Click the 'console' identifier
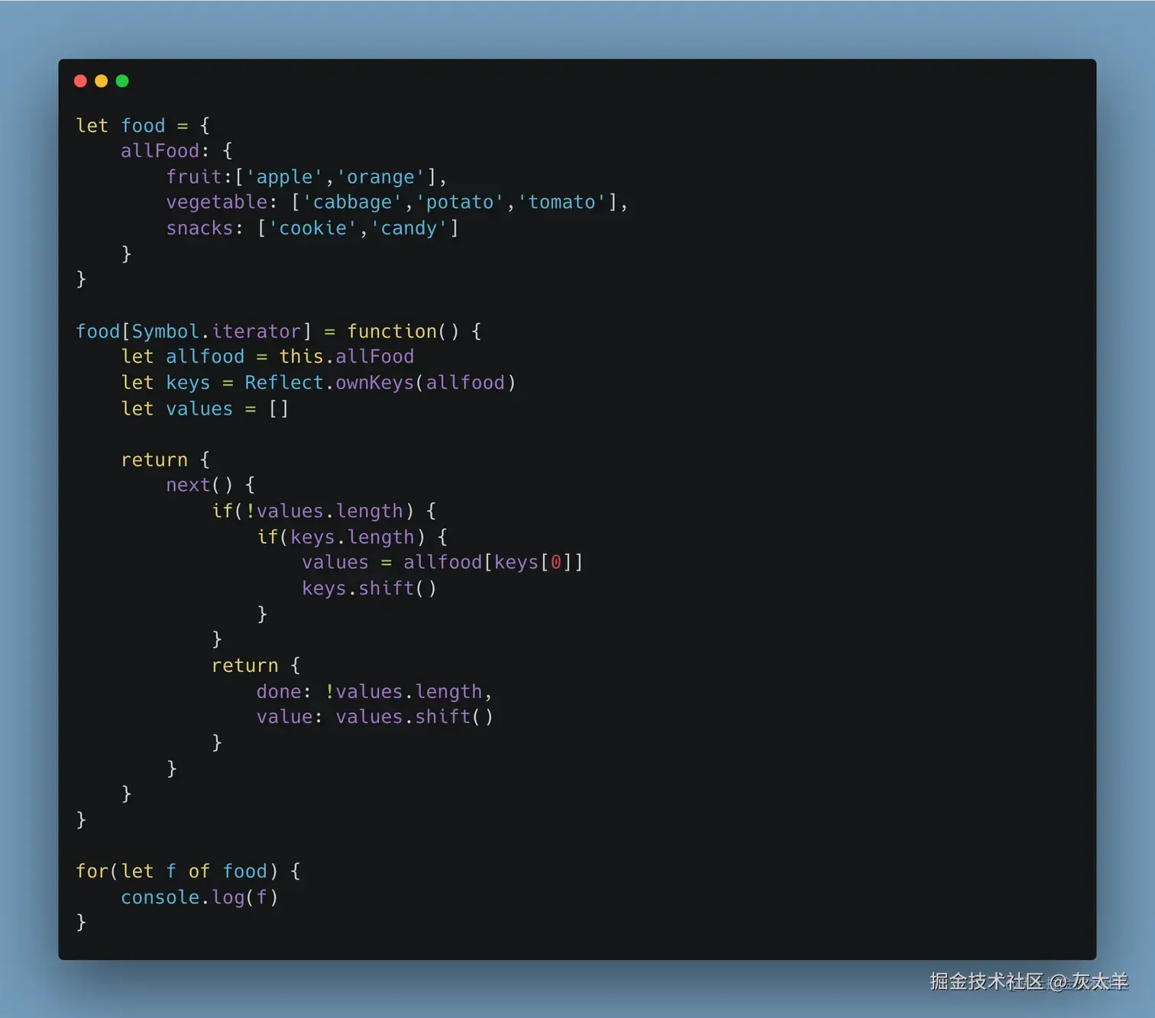This screenshot has width=1155, height=1018. [160, 897]
